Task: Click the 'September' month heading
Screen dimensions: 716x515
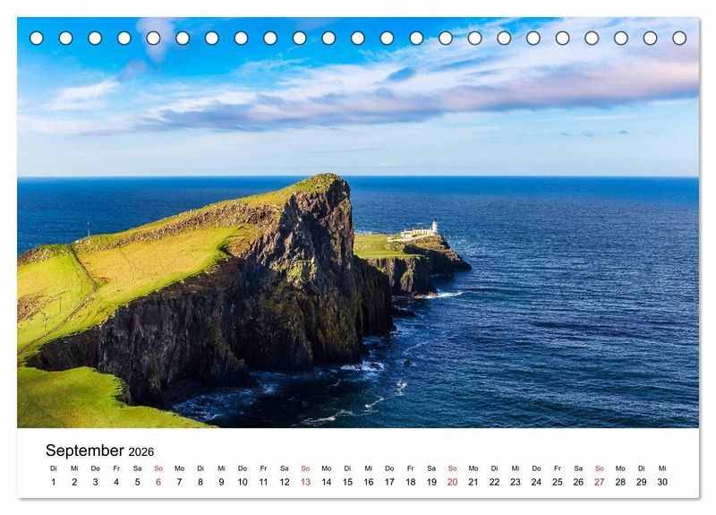Action: (84, 451)
